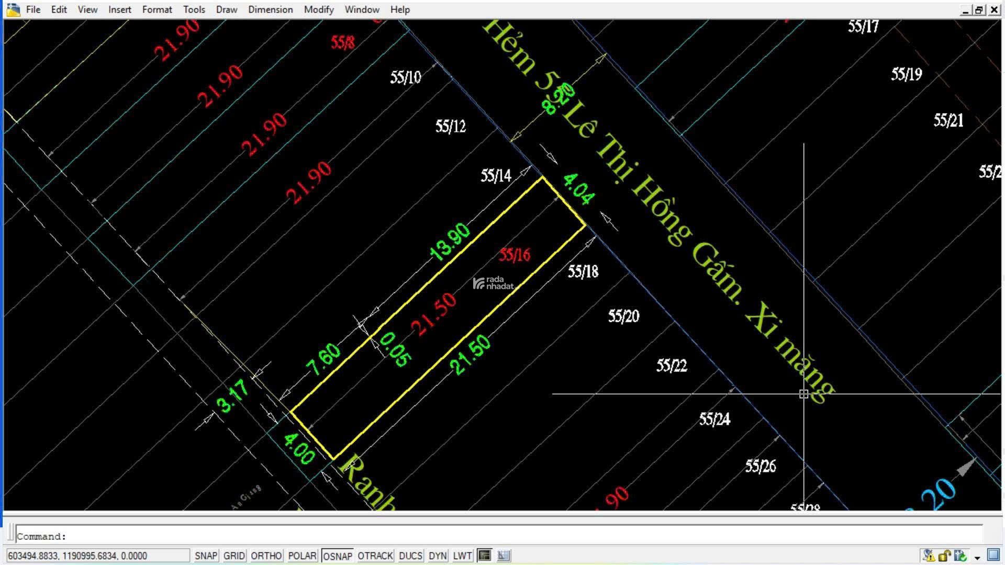Open the Draw menu
The width and height of the screenshot is (1005, 565).
[x=226, y=9]
